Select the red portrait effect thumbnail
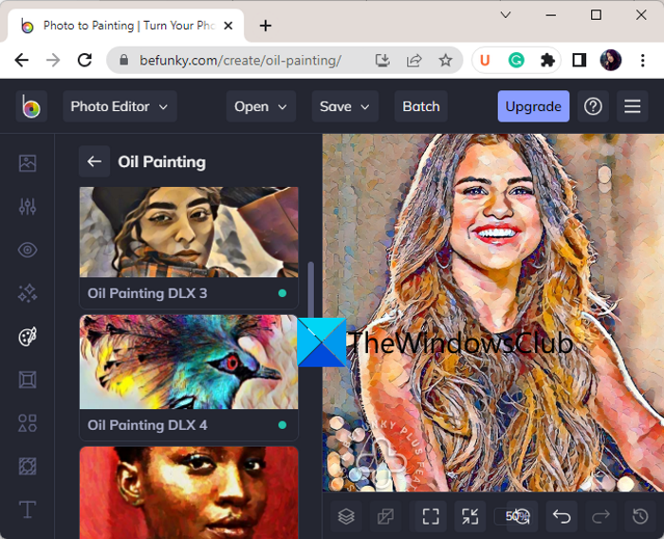 [x=189, y=493]
